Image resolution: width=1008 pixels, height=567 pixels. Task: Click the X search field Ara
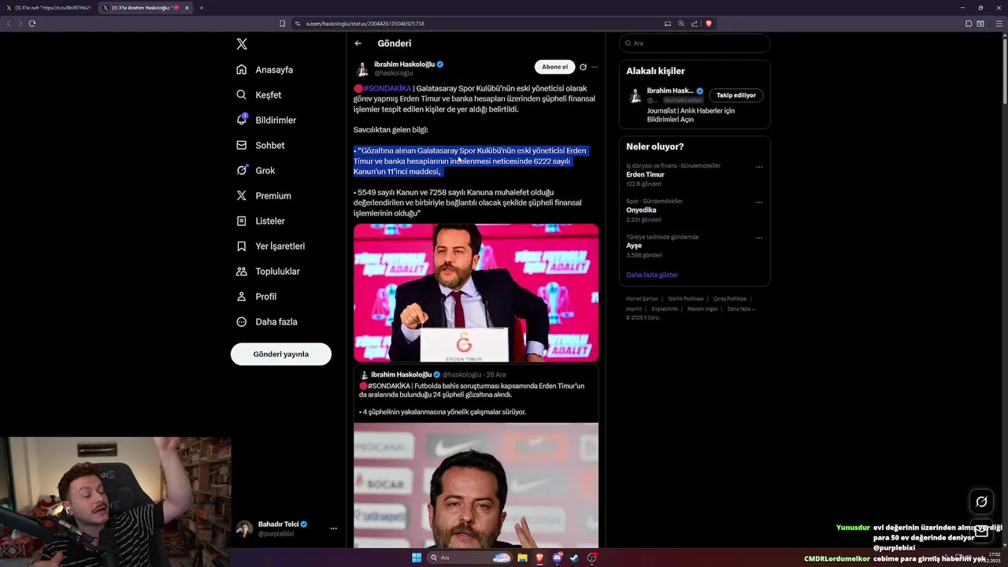(x=695, y=43)
